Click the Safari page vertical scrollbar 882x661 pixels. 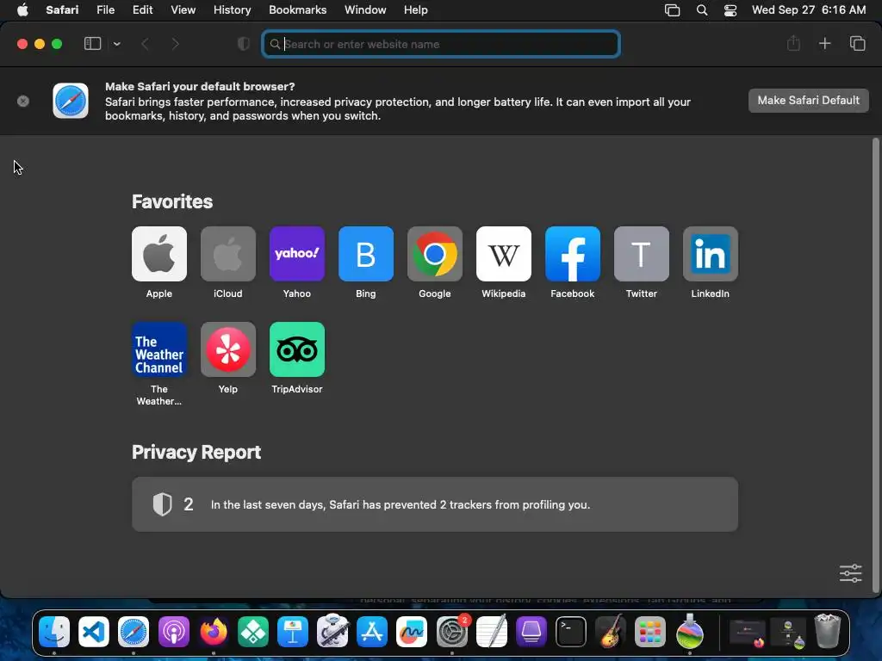pos(875,365)
